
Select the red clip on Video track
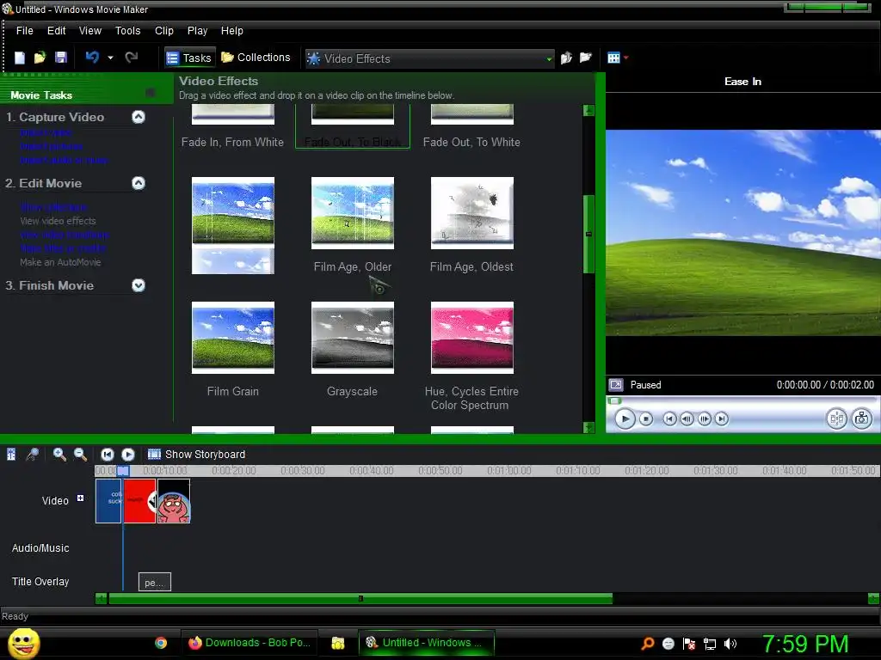(140, 501)
